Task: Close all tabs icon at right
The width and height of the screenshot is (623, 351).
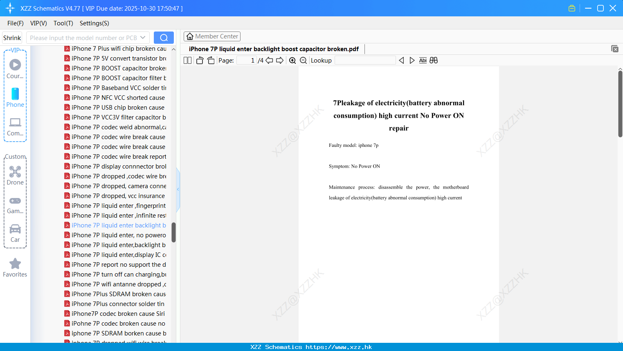Action: 615,49
